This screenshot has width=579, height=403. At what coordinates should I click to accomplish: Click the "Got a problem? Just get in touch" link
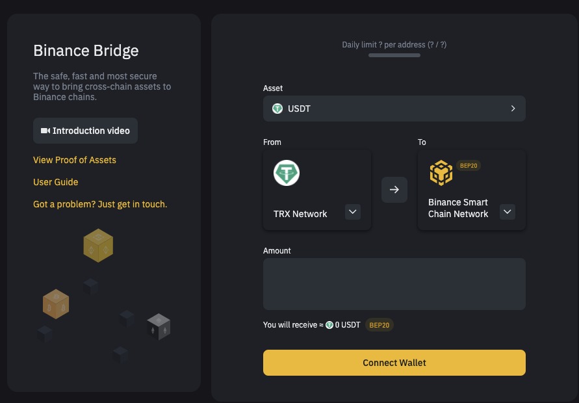tap(100, 204)
